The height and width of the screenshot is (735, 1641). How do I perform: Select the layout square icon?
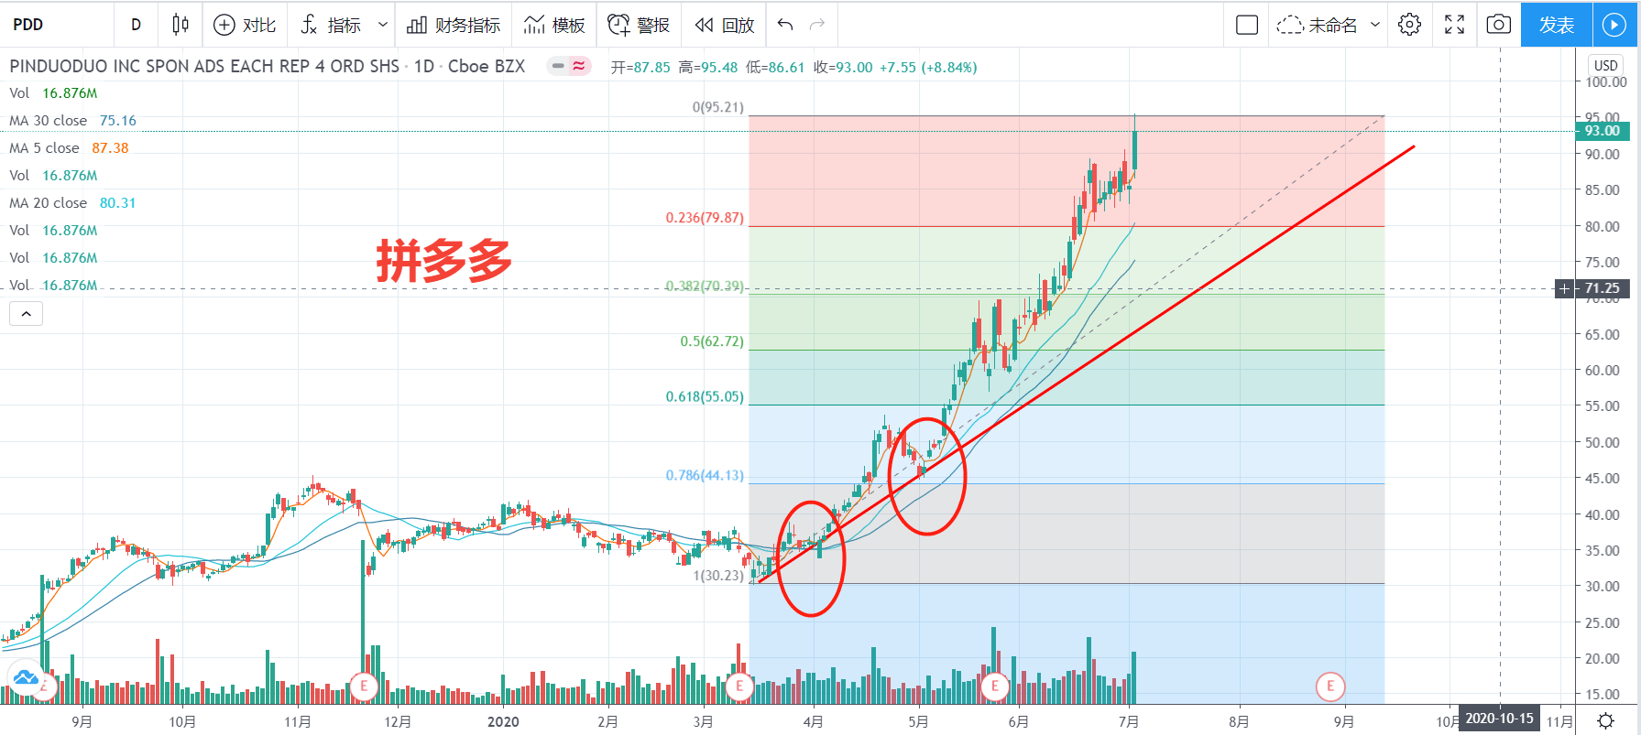(x=1247, y=25)
